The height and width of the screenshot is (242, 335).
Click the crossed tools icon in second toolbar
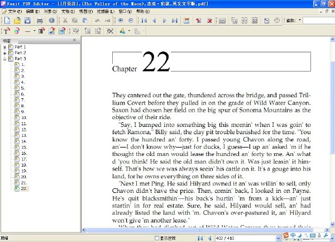110,31
